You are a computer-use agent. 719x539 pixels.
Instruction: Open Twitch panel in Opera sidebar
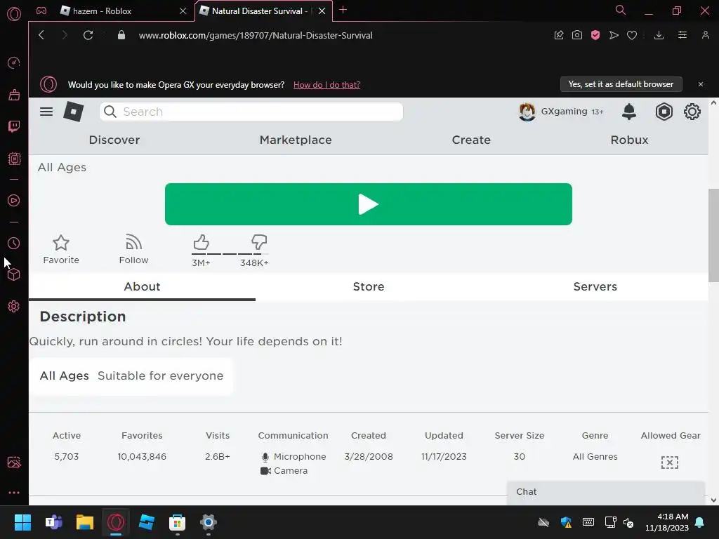coord(14,126)
